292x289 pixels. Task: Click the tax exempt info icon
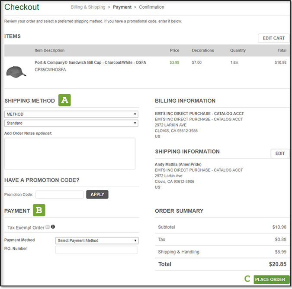(53, 227)
